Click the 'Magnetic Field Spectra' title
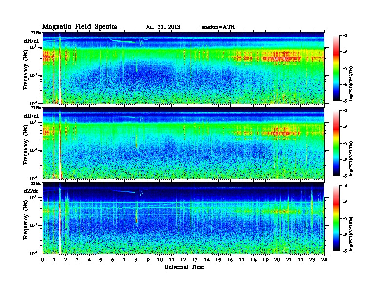This screenshot has width=386, height=298. coord(80,27)
